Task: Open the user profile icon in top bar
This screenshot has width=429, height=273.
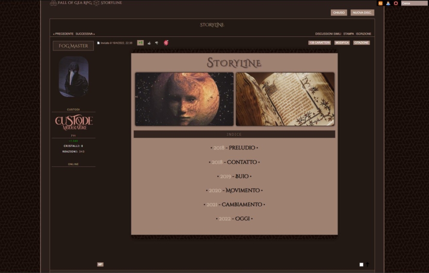Action: click(x=388, y=3)
